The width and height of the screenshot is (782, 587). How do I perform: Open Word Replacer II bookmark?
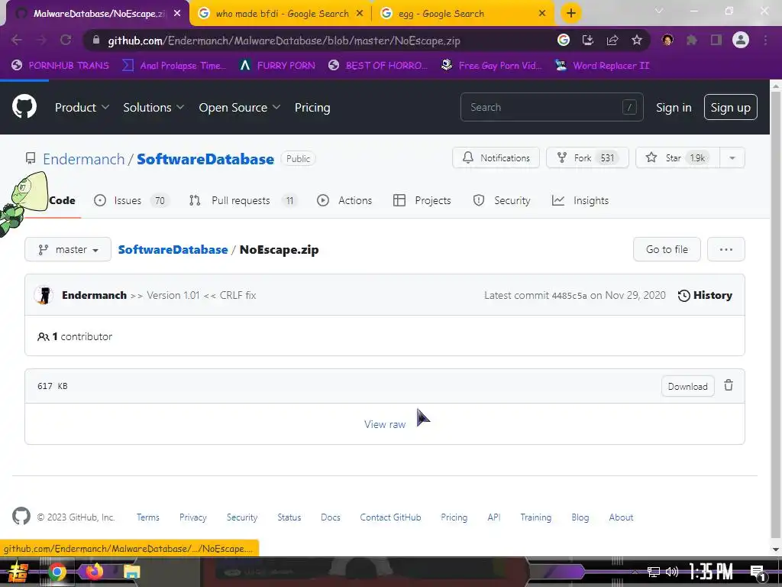click(602, 66)
